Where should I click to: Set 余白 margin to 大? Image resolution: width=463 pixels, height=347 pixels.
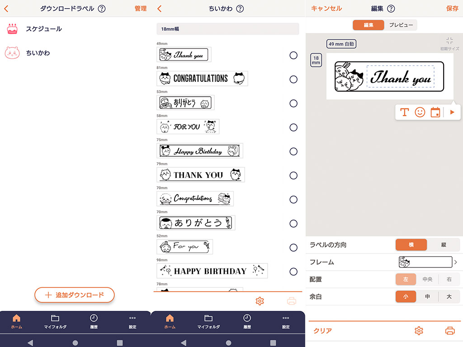[449, 297]
